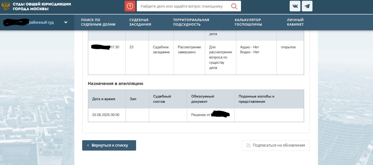Click the red question mark help icon
The height and width of the screenshot is (165, 373).
click(130, 6)
